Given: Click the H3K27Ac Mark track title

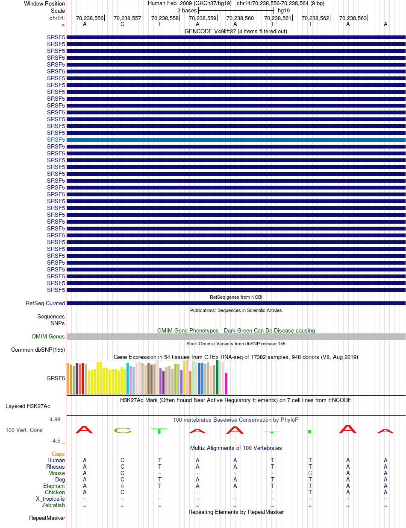Looking at the screenshot, I should 236,400.
